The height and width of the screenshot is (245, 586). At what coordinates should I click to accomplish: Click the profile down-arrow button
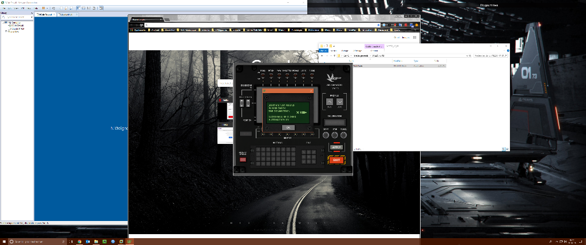(x=340, y=102)
